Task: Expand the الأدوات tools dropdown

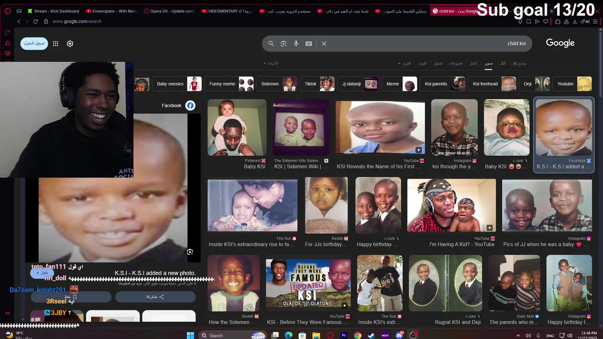Action: (271, 63)
